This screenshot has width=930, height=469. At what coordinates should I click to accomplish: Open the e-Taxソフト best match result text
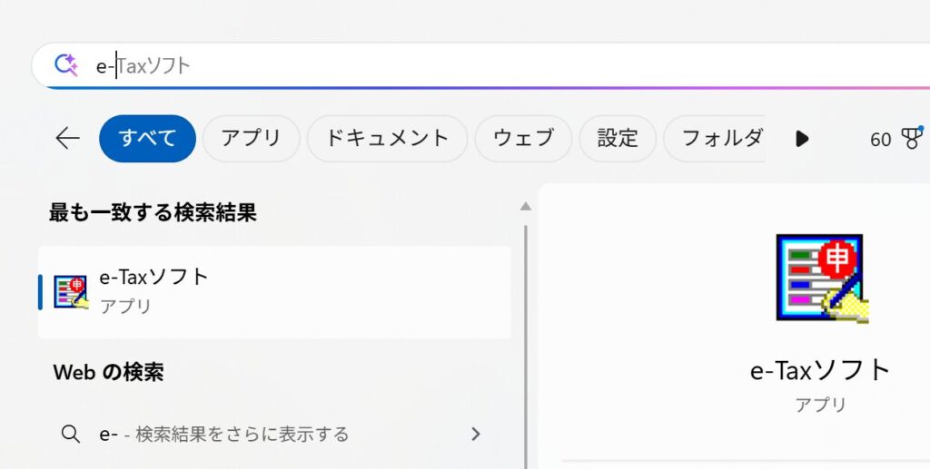(154, 277)
